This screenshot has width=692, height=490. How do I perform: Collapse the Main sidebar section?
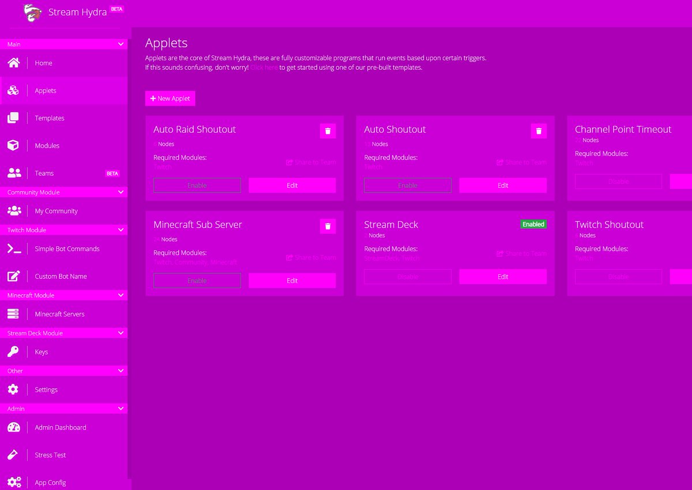pyautogui.click(x=63, y=44)
